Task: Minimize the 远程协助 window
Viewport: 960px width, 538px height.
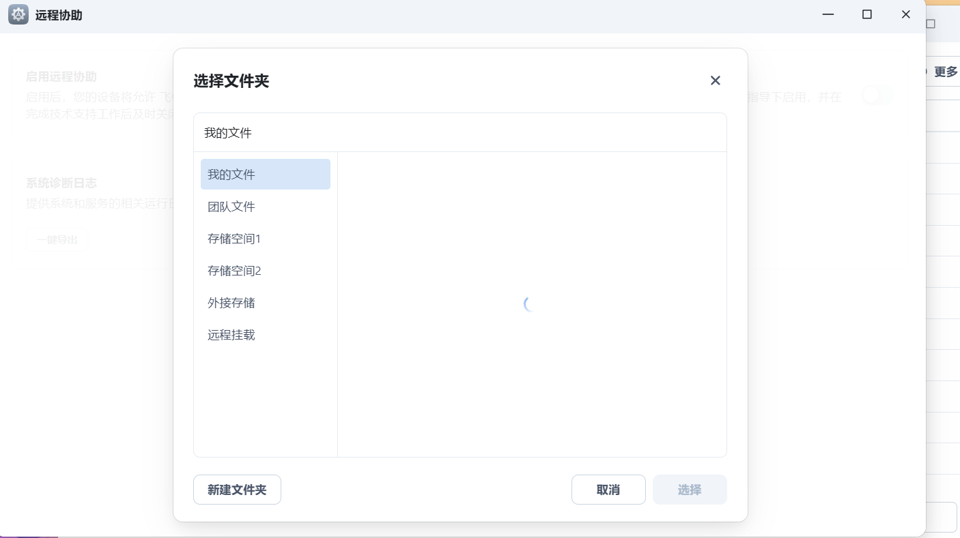Action: coord(828,14)
